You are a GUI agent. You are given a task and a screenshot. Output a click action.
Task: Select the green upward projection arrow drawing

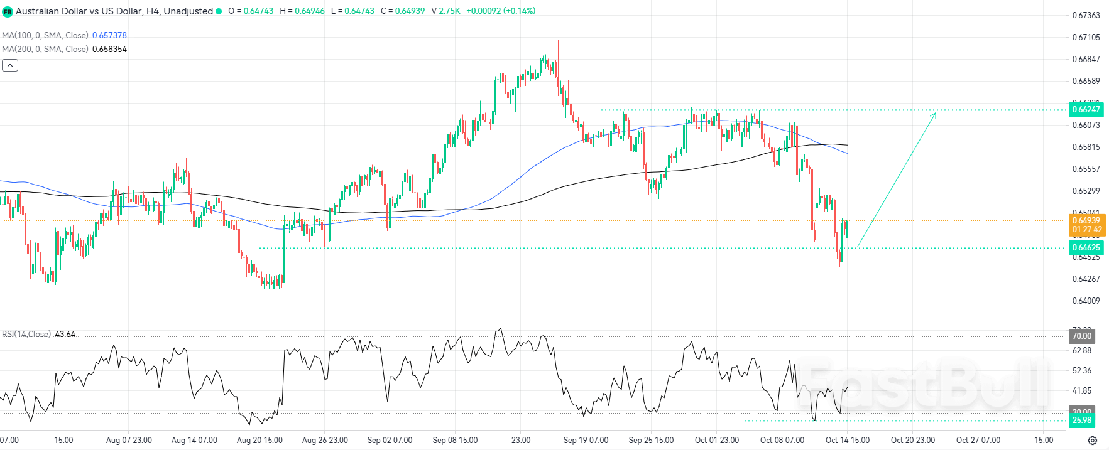tap(897, 179)
